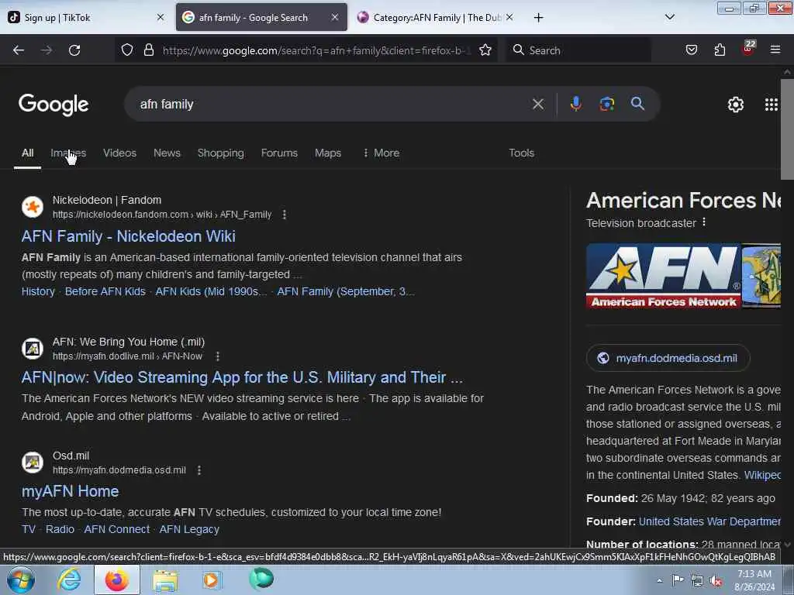Clear the Google search box with X
Image resolution: width=794 pixels, height=595 pixels.
click(538, 105)
